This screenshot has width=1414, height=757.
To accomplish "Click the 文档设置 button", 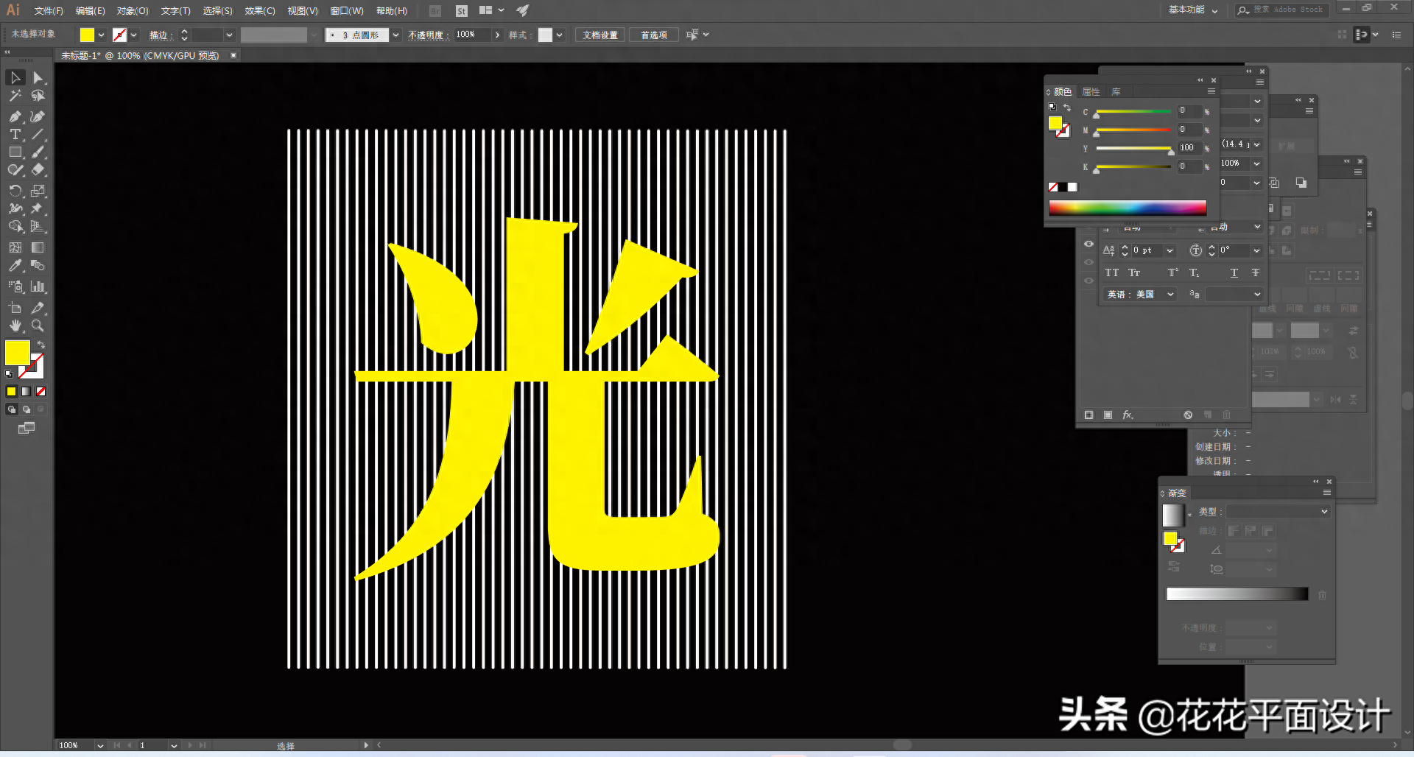I will 600,35.
